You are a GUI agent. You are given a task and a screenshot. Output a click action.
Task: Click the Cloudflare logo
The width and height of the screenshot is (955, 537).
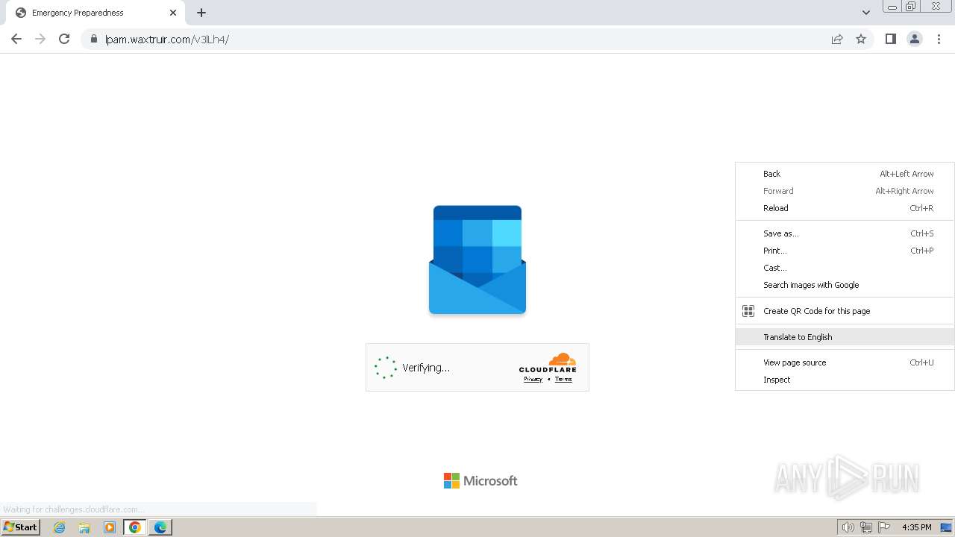[548, 362]
